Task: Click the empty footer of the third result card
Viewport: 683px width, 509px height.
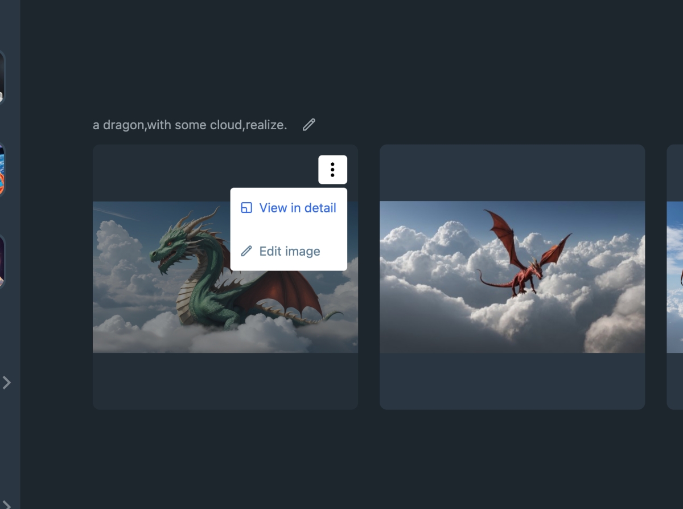Action: [676, 380]
